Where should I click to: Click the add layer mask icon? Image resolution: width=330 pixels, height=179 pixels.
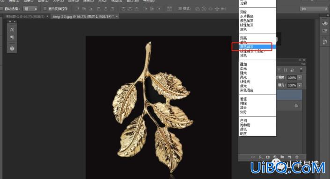tap(268, 157)
